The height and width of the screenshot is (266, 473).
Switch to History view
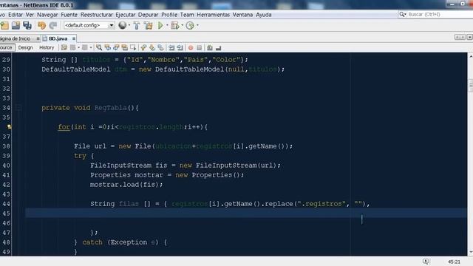[47, 47]
